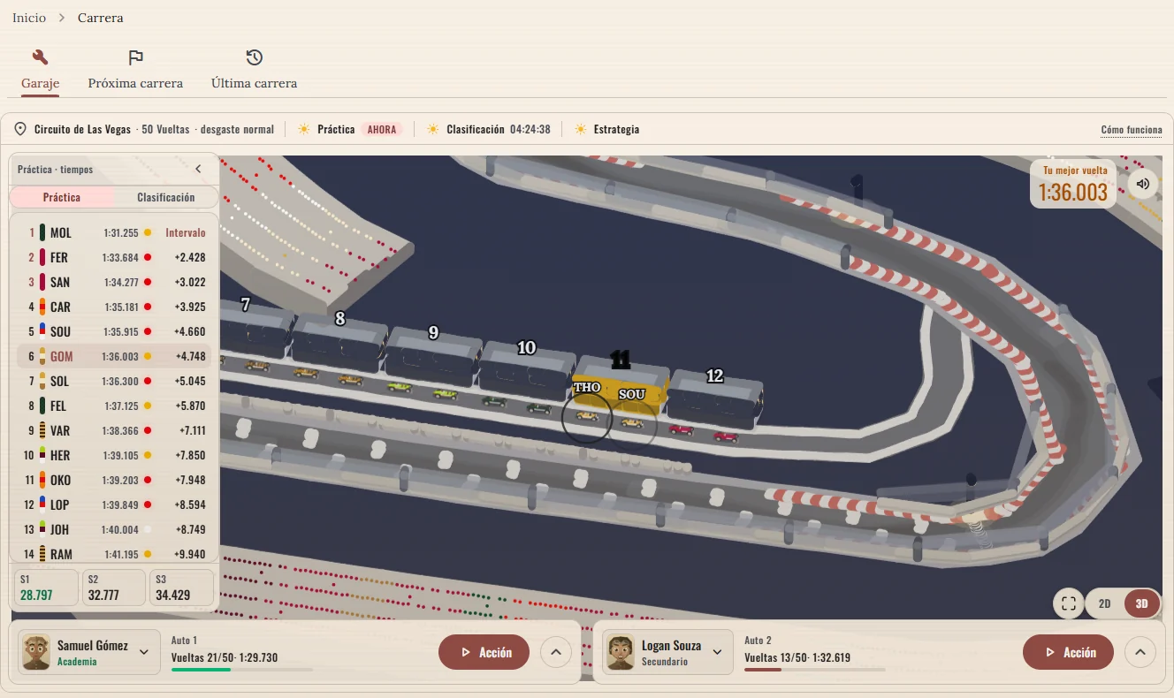
Task: Expand Auto 2 details chevron
Action: click(x=1140, y=653)
